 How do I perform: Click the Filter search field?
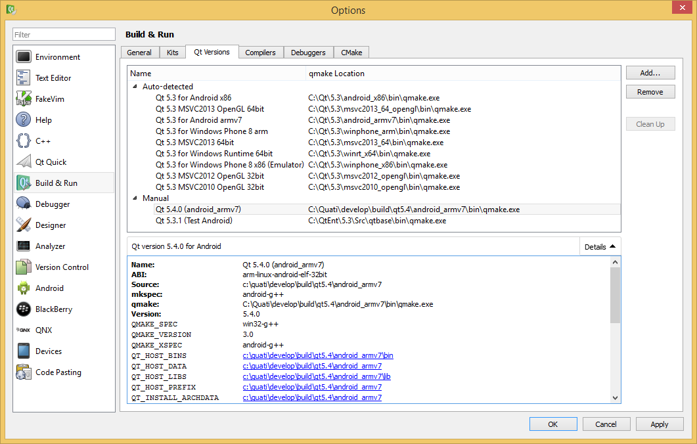pos(64,35)
